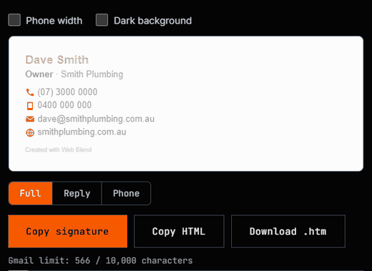Toggle the Dark background checkbox

tap(102, 20)
